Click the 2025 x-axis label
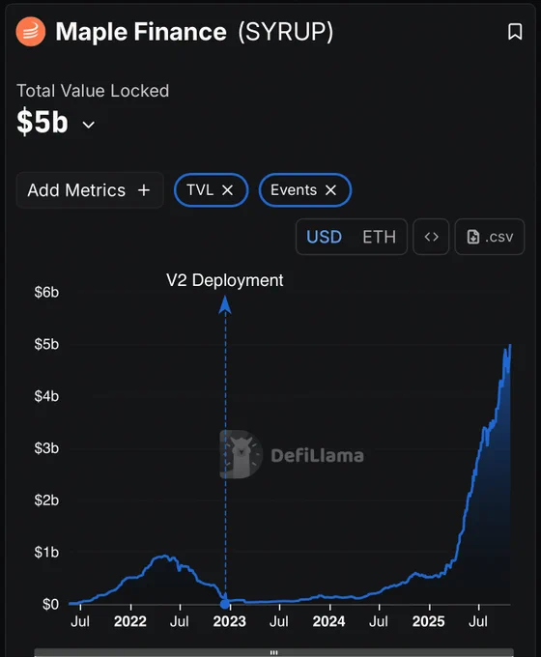This screenshot has height=657, width=541. (x=428, y=621)
